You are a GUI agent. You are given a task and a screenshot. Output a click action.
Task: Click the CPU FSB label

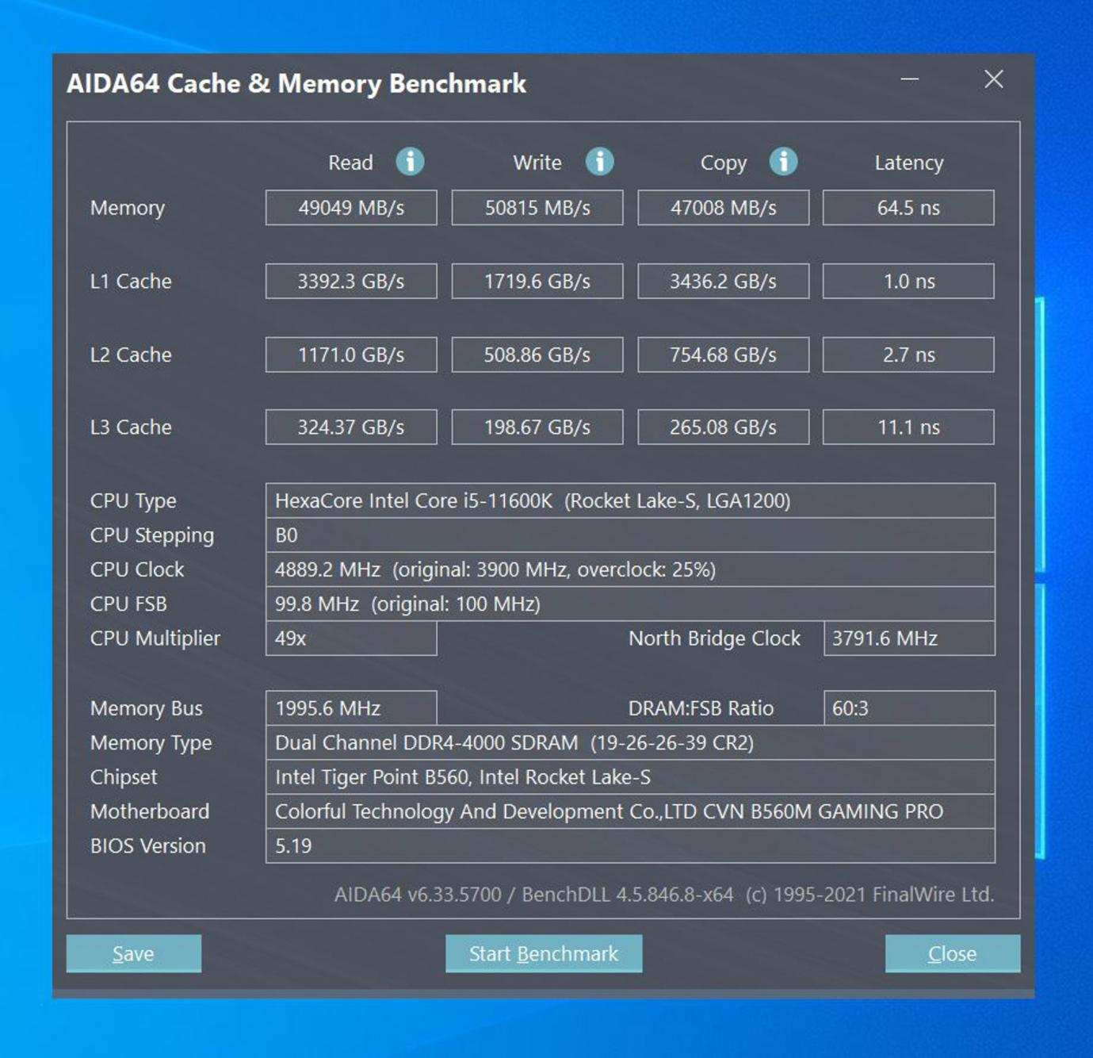pyautogui.click(x=128, y=604)
